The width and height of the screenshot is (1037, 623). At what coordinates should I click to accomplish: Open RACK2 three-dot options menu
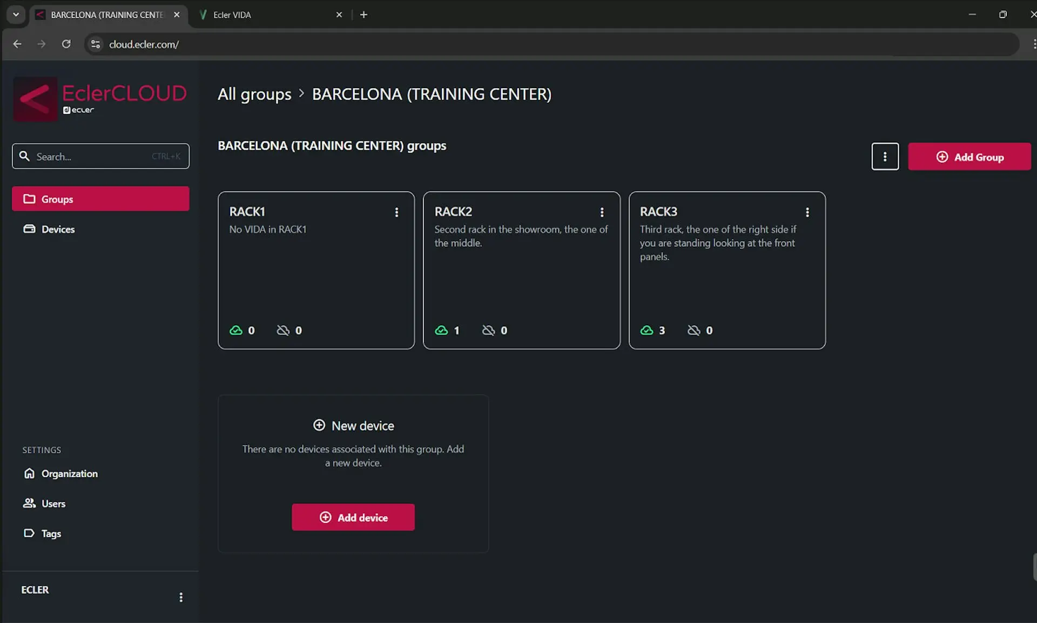click(602, 212)
